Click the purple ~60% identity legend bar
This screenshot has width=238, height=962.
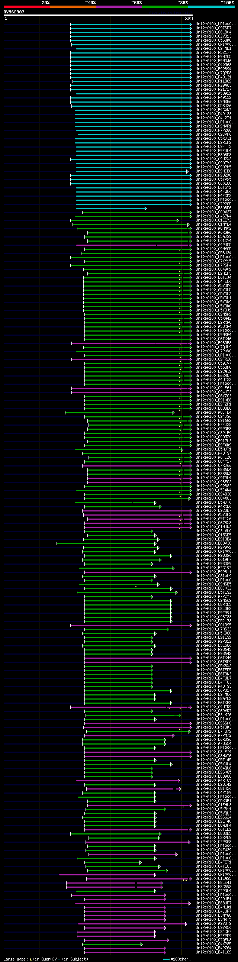119,7
